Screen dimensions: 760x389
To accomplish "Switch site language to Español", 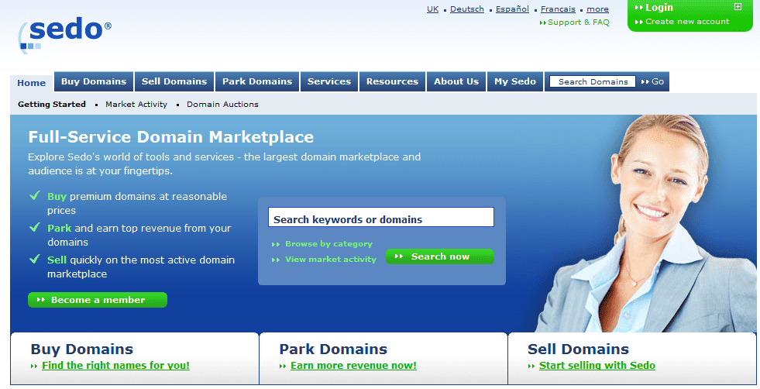I will pos(512,9).
